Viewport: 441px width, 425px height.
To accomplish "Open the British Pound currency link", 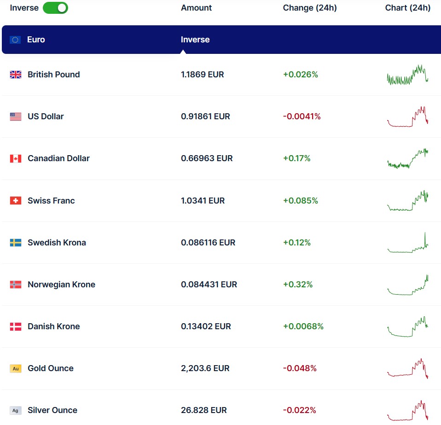I will 53,75.
